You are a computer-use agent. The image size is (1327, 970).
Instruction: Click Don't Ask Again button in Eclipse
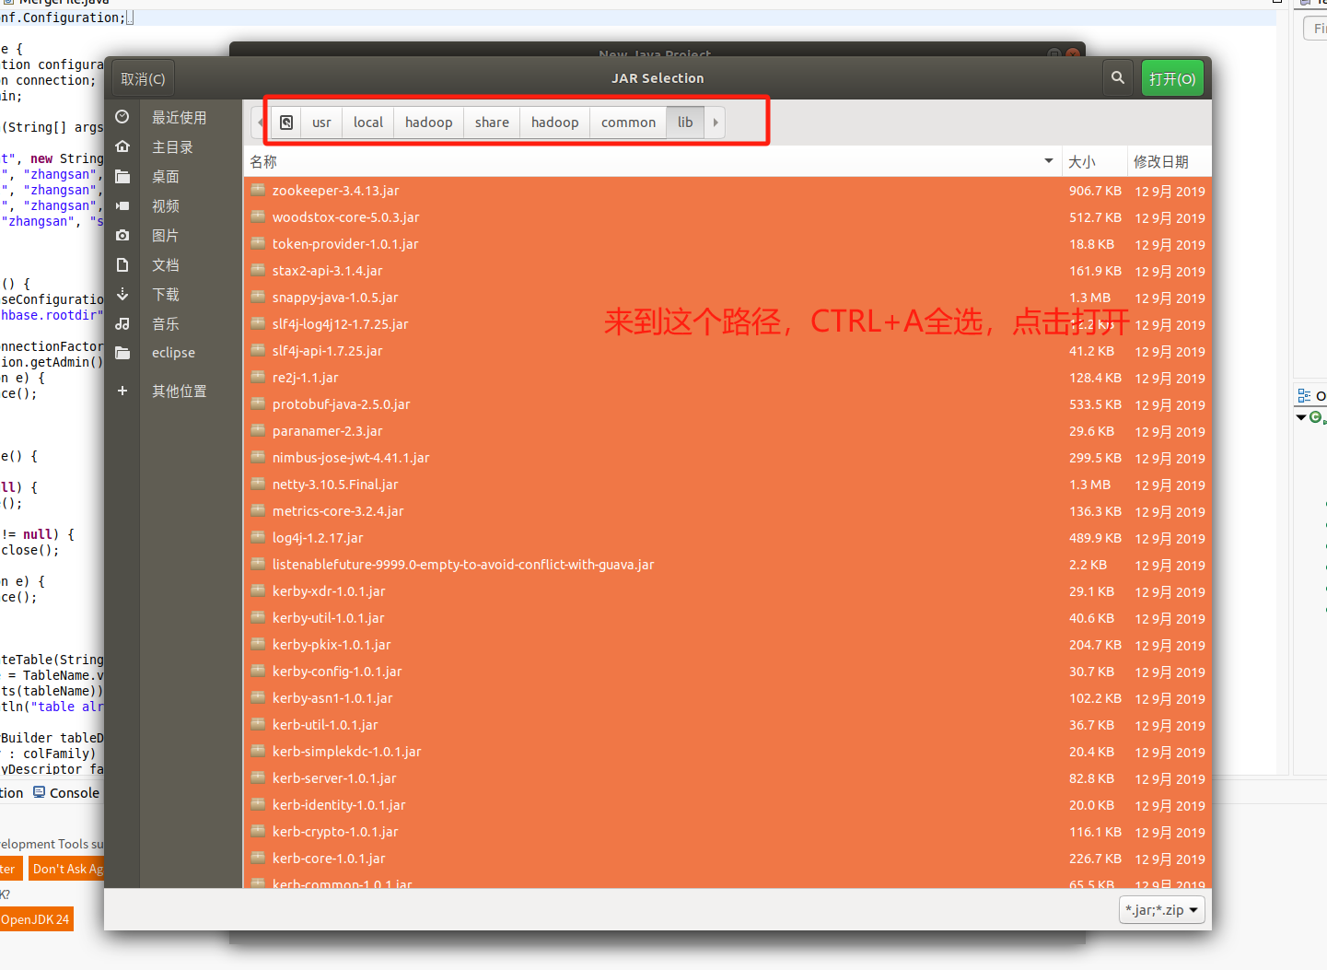[x=66, y=869]
